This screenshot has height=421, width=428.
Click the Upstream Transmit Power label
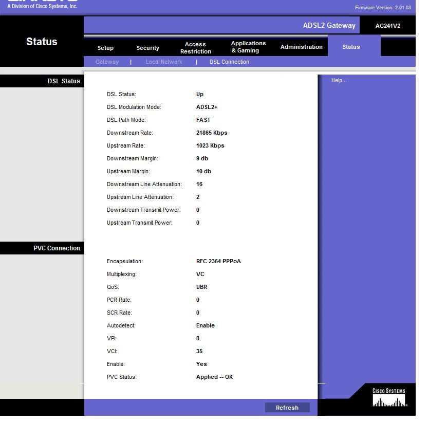pyautogui.click(x=139, y=223)
